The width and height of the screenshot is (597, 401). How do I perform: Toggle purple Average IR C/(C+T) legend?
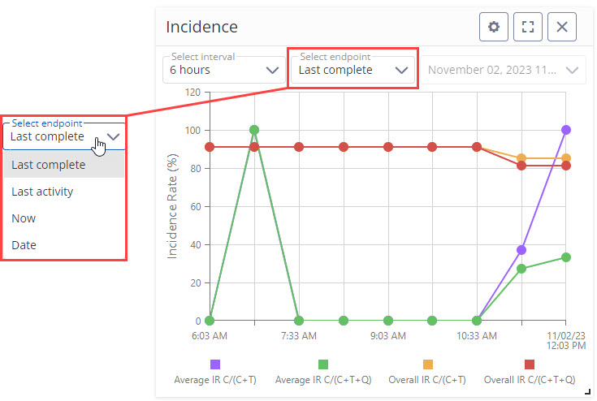[x=215, y=364]
